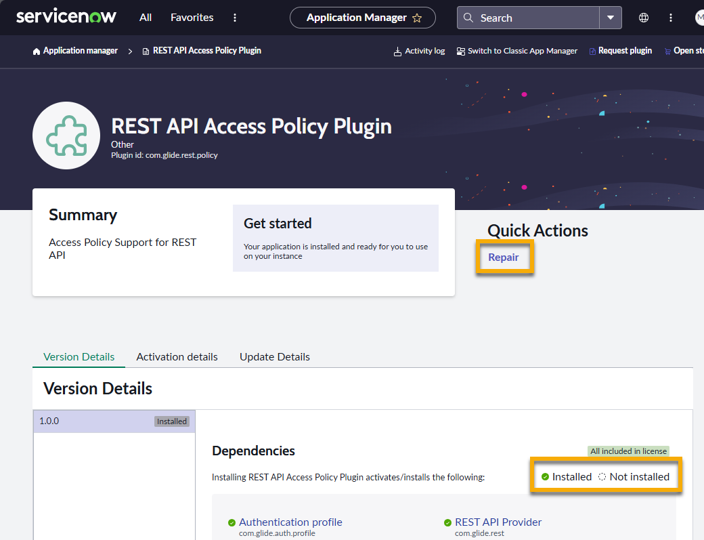Click the green puzzle-piece plugin icon
The height and width of the screenshot is (540, 704).
pos(66,135)
